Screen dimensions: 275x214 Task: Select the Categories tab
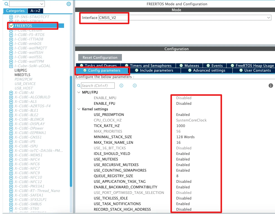tap(15, 11)
